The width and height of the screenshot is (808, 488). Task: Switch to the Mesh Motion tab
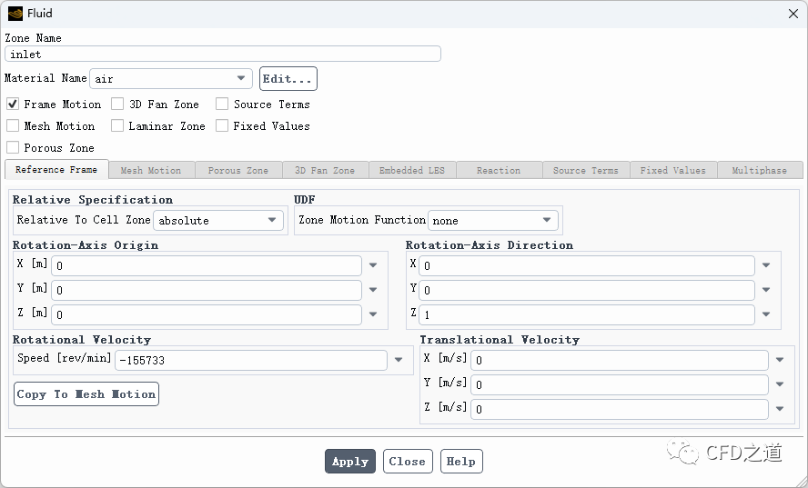pos(151,170)
